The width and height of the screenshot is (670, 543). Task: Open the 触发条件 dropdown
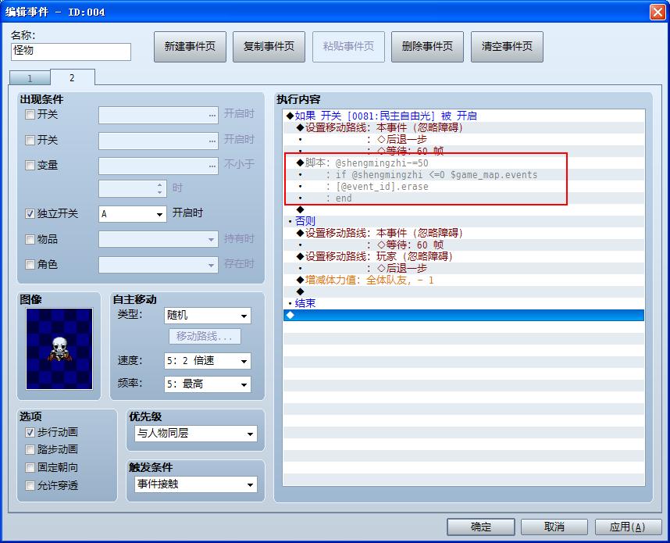(196, 484)
